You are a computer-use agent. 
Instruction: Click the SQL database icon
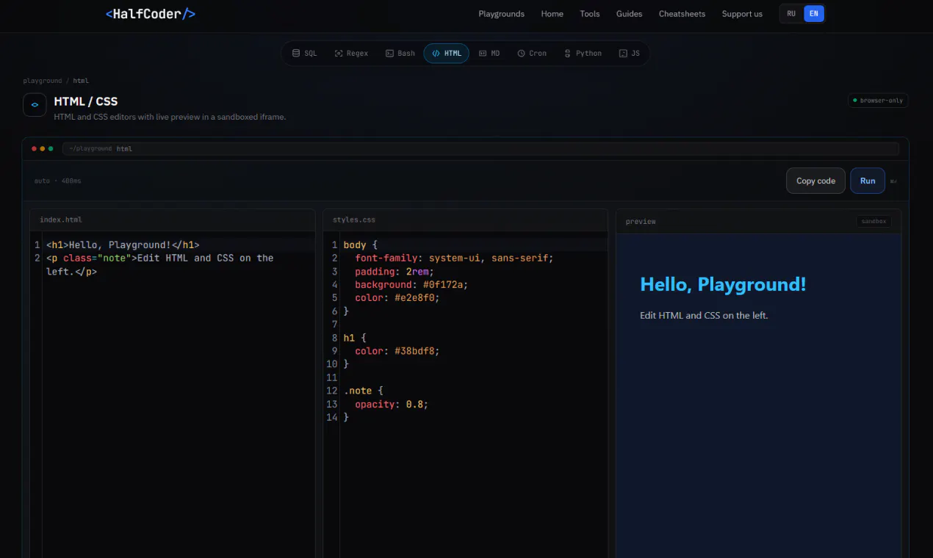[x=296, y=54]
